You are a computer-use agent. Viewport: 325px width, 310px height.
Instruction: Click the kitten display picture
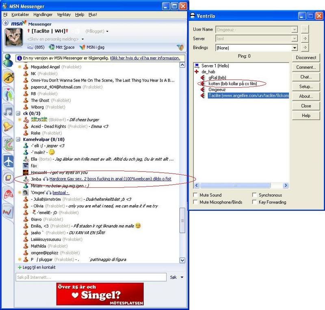point(14,37)
